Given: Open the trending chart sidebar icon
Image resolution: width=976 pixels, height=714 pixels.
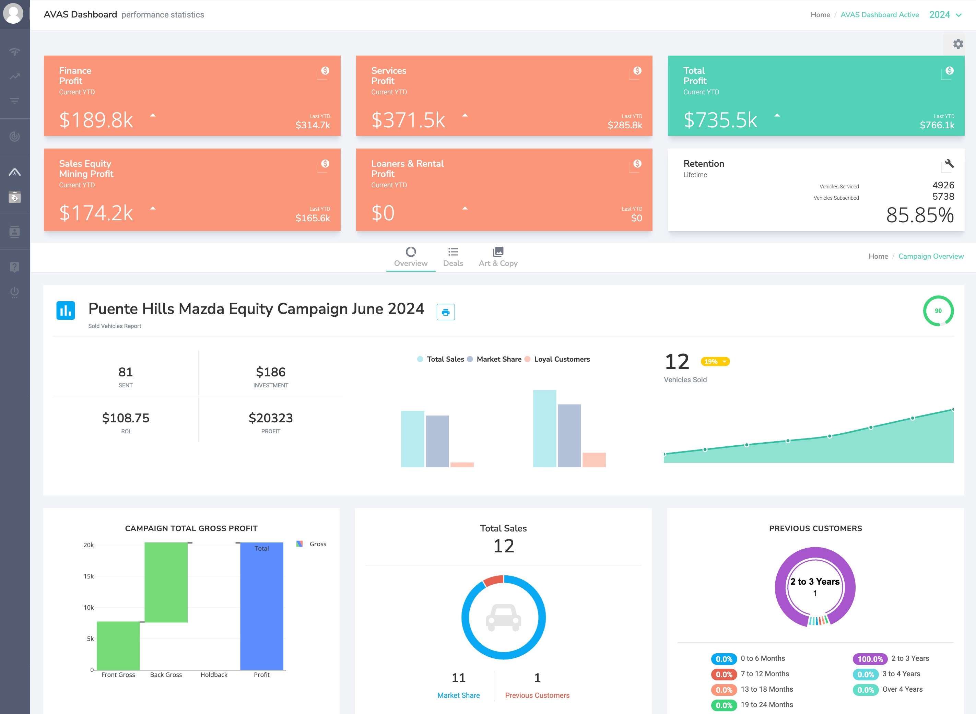Looking at the screenshot, I should (x=15, y=77).
